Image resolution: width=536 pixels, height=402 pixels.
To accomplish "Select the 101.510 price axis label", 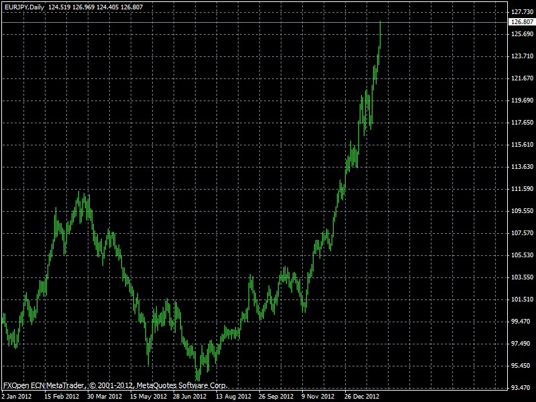I will tap(521, 299).
